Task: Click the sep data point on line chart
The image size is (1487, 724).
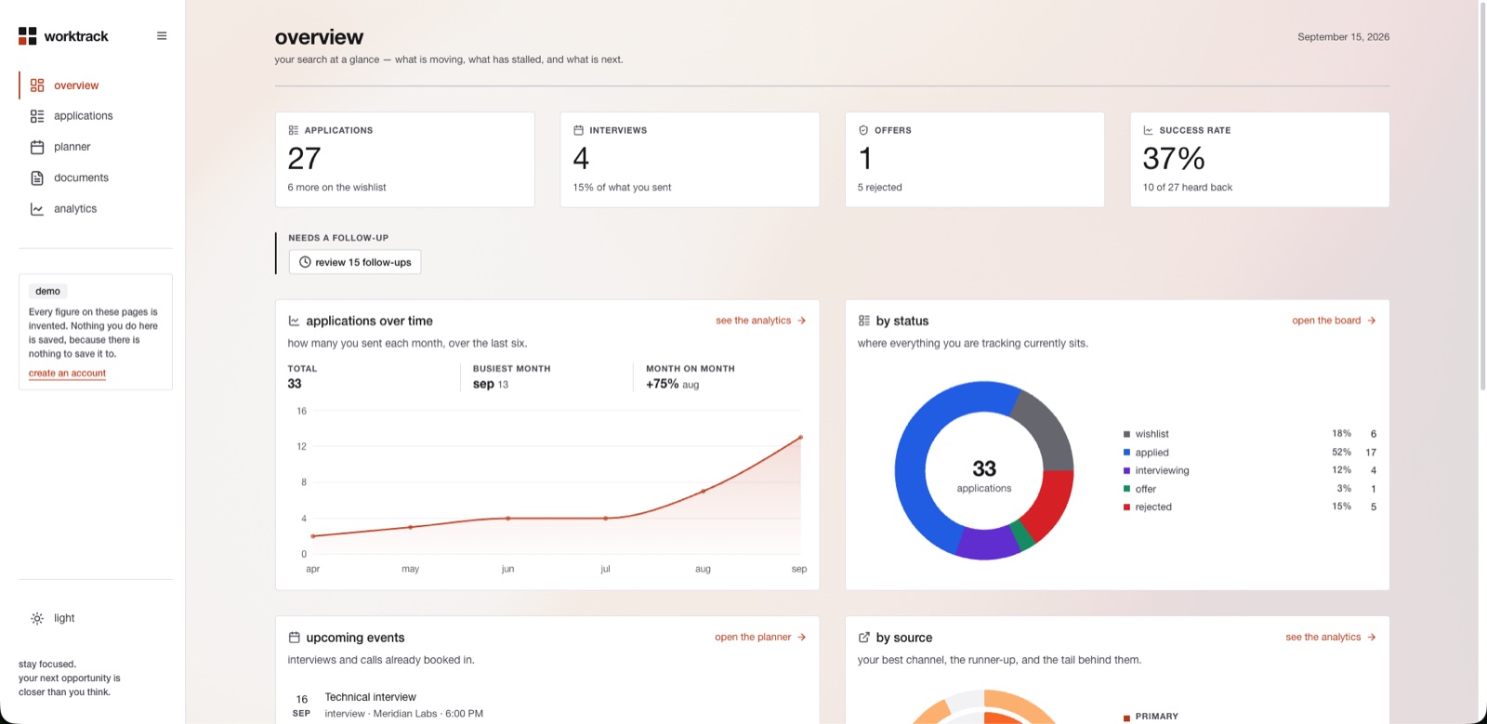Action: pyautogui.click(x=800, y=438)
